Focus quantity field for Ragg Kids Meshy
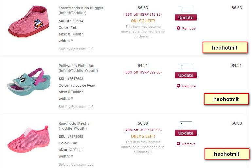 pyautogui.click(x=186, y=125)
